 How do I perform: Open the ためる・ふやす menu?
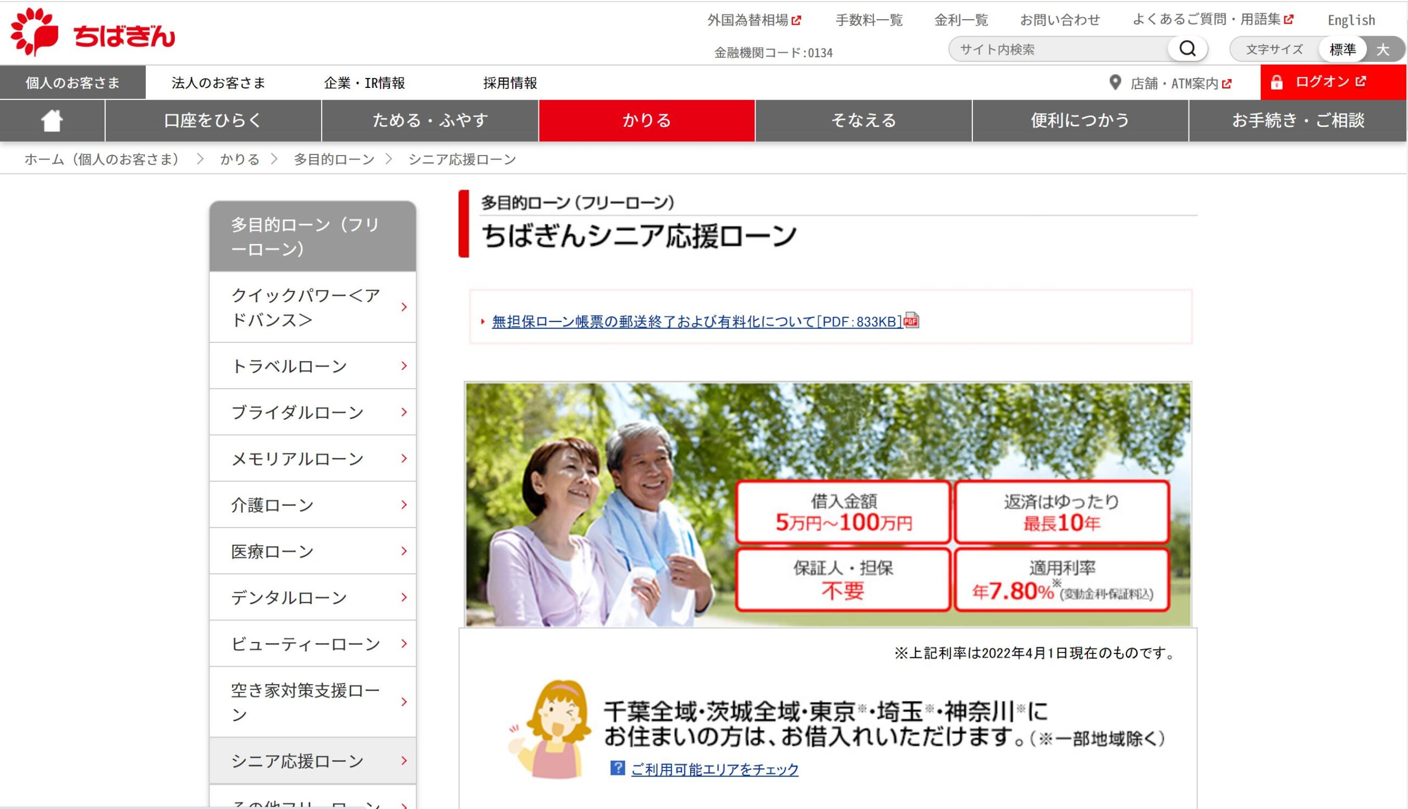click(x=430, y=120)
